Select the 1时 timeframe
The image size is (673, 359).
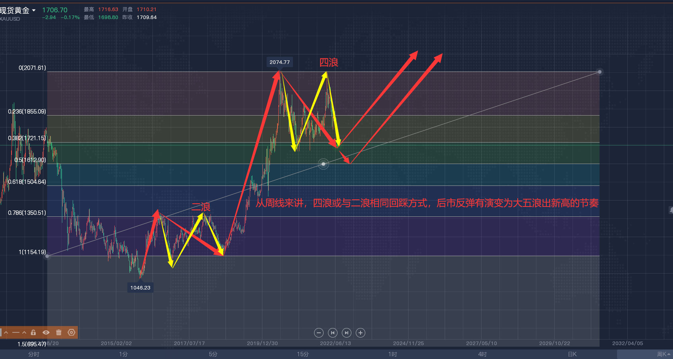[x=393, y=354]
